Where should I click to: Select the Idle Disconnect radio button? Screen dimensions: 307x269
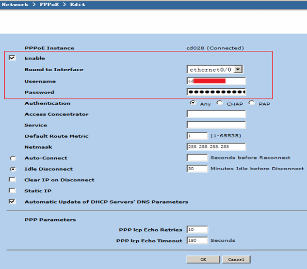[13, 169]
